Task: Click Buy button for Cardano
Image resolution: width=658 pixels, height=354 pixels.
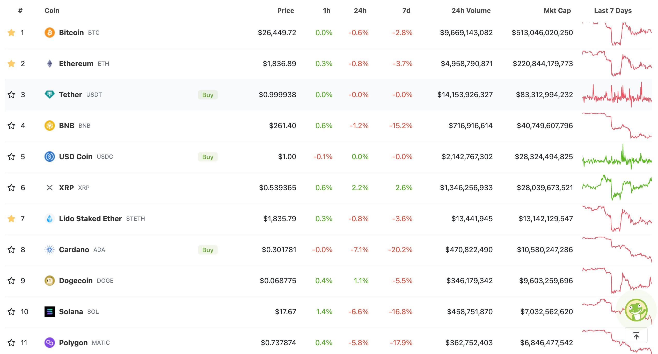Action: click(208, 250)
